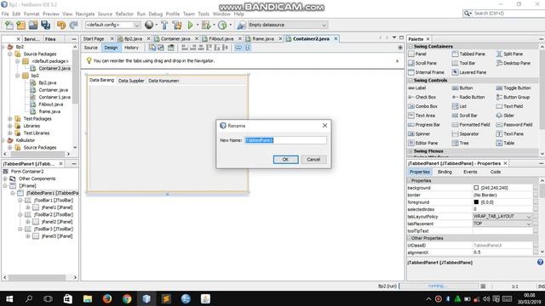The width and height of the screenshot is (545, 306).
Task: Click Cancel in Rename dialog
Action: (x=313, y=159)
